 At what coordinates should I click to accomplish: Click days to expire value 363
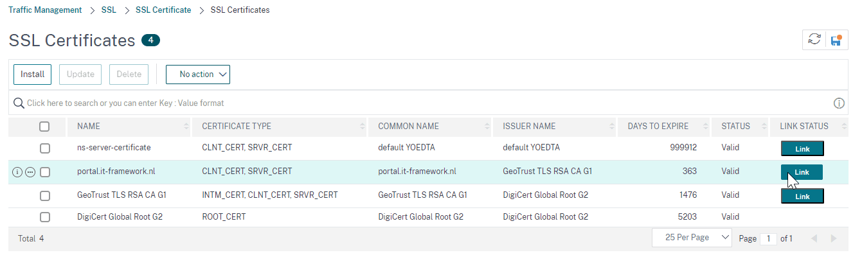[x=690, y=171]
